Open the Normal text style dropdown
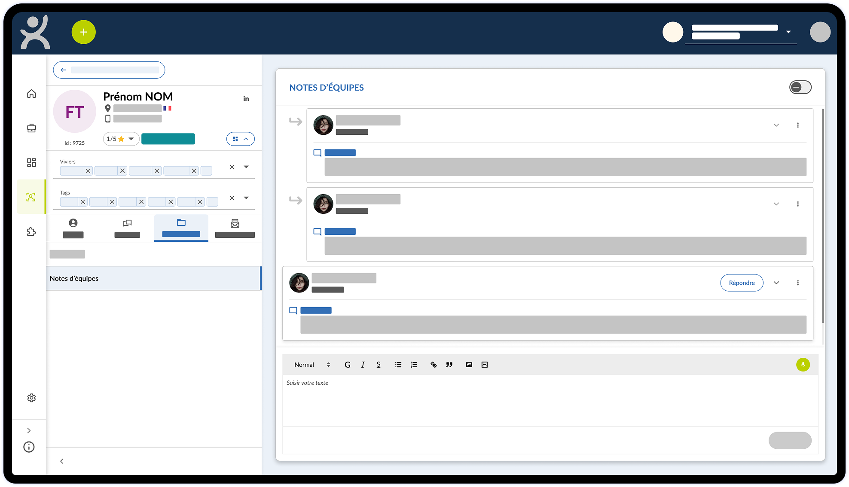The height and width of the screenshot is (487, 849). pos(312,365)
